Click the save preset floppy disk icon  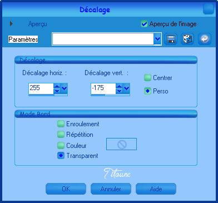(x=171, y=39)
